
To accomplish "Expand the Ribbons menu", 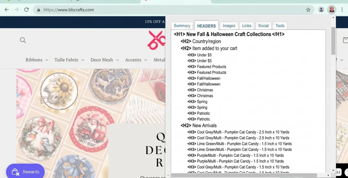I will pos(37,60).
